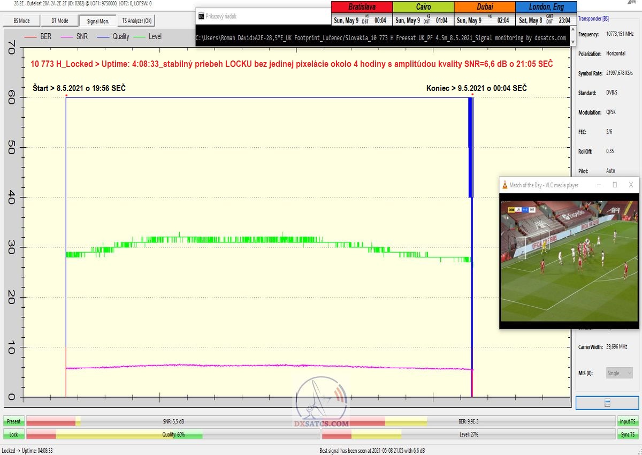This screenshot has width=642, height=455.
Task: Minimize the VLC media player window
Action: coord(599,185)
